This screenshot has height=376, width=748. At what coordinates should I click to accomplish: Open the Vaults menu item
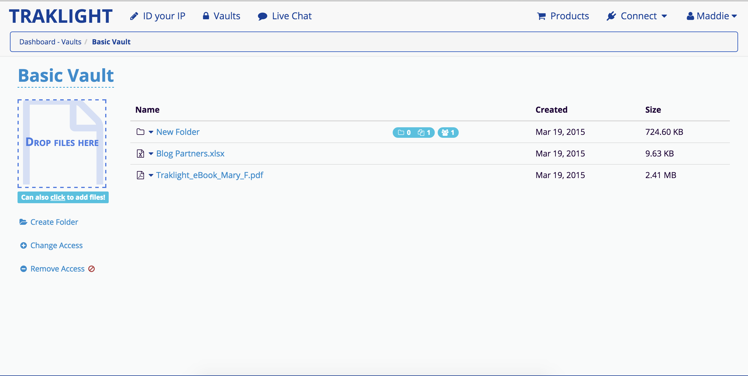point(221,16)
